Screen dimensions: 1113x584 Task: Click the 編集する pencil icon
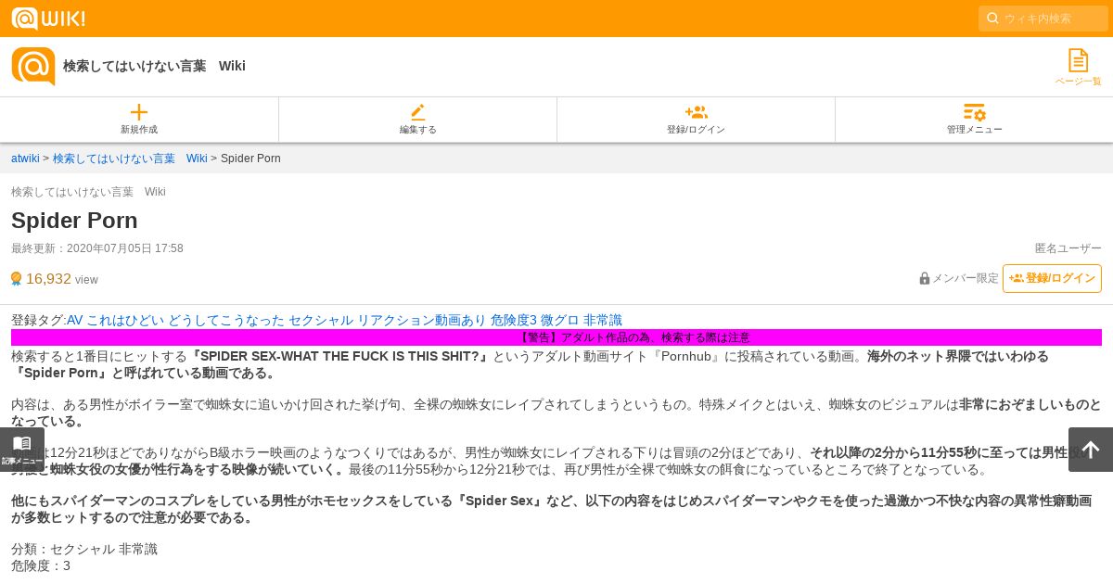[x=417, y=112]
